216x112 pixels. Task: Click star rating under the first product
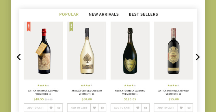point(43,85)
